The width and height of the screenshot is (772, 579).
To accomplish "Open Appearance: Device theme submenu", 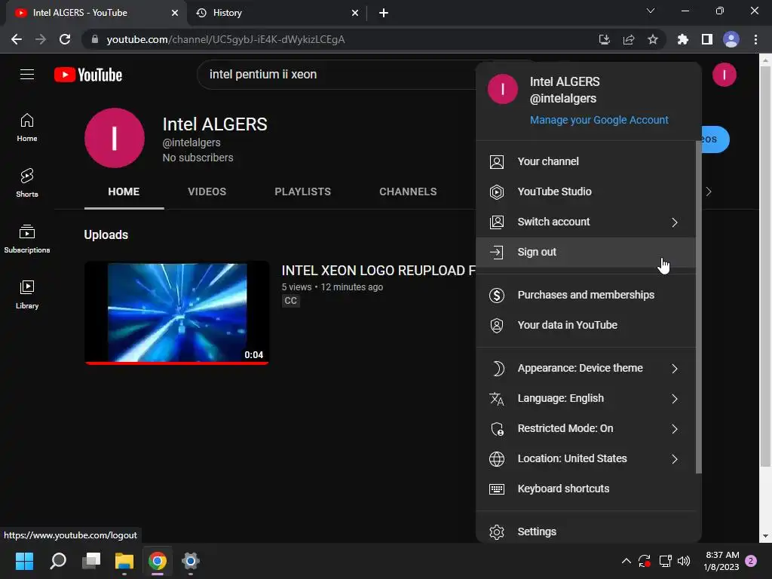I will [x=585, y=368].
